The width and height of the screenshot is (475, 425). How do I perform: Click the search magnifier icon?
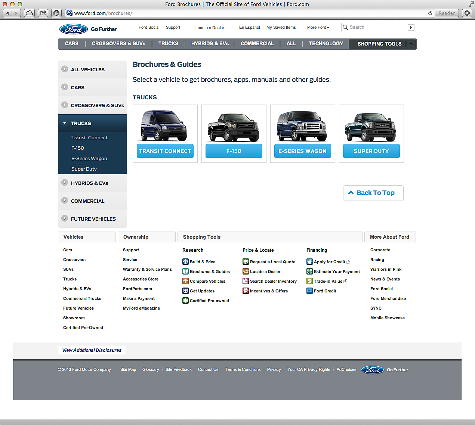(x=345, y=27)
